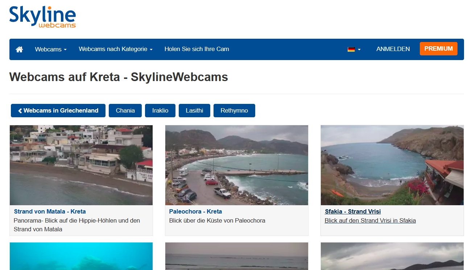Image resolution: width=472 pixels, height=270 pixels.
Task: Expand Webcams nach Kategorie menu
Action: tap(115, 49)
